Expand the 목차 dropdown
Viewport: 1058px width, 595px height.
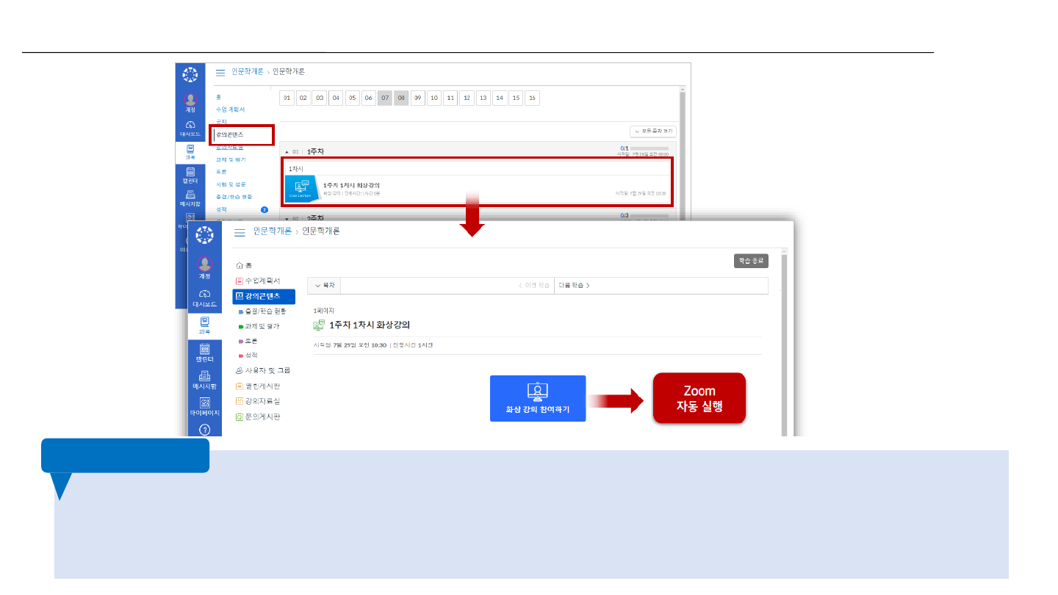(x=324, y=285)
